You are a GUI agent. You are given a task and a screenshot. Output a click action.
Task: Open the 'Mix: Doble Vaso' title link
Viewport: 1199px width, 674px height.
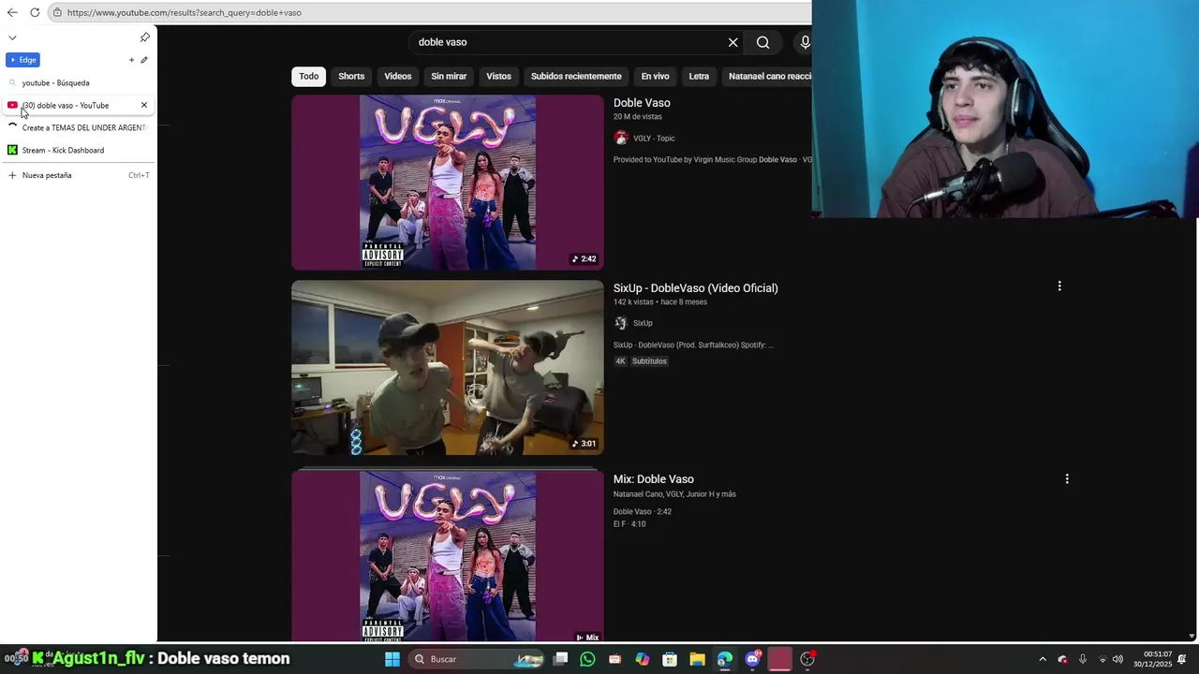tap(654, 479)
